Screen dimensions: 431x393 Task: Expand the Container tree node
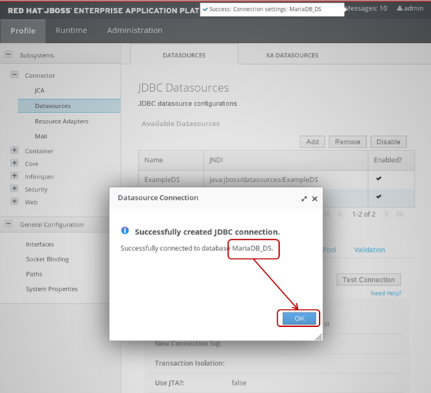point(15,151)
